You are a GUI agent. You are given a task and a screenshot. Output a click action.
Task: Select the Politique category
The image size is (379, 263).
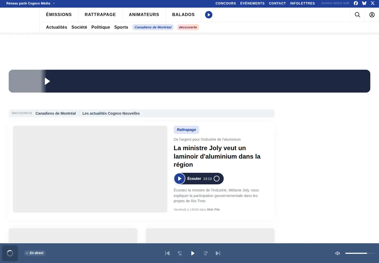coord(101,27)
